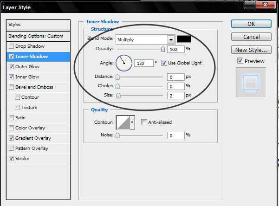The image size is (279, 206).
Task: Enable Anti-aliased contour checkbox
Action: (144, 122)
